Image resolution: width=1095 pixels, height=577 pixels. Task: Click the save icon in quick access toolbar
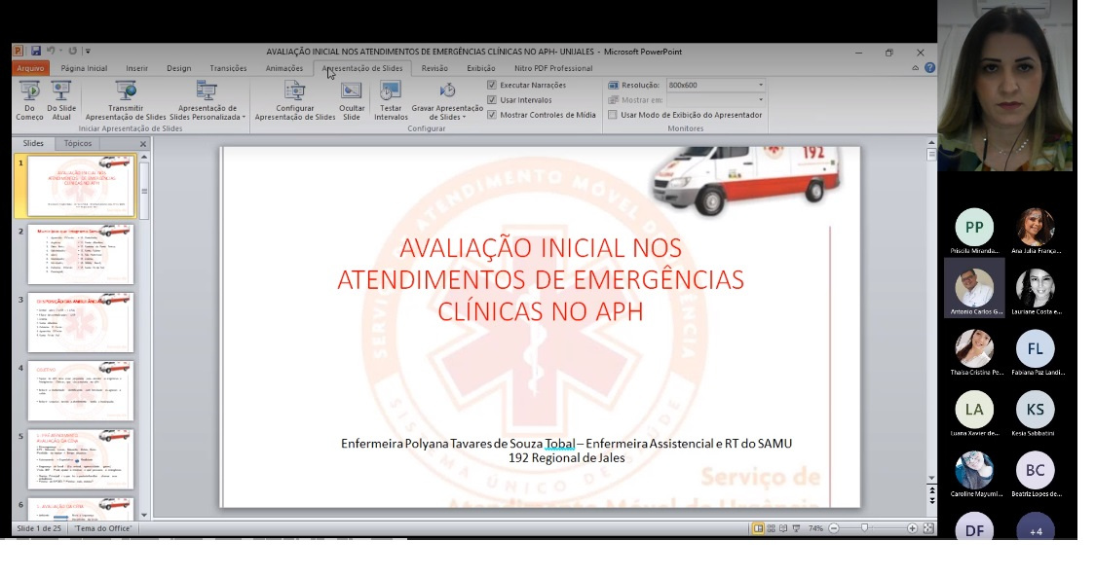point(36,51)
